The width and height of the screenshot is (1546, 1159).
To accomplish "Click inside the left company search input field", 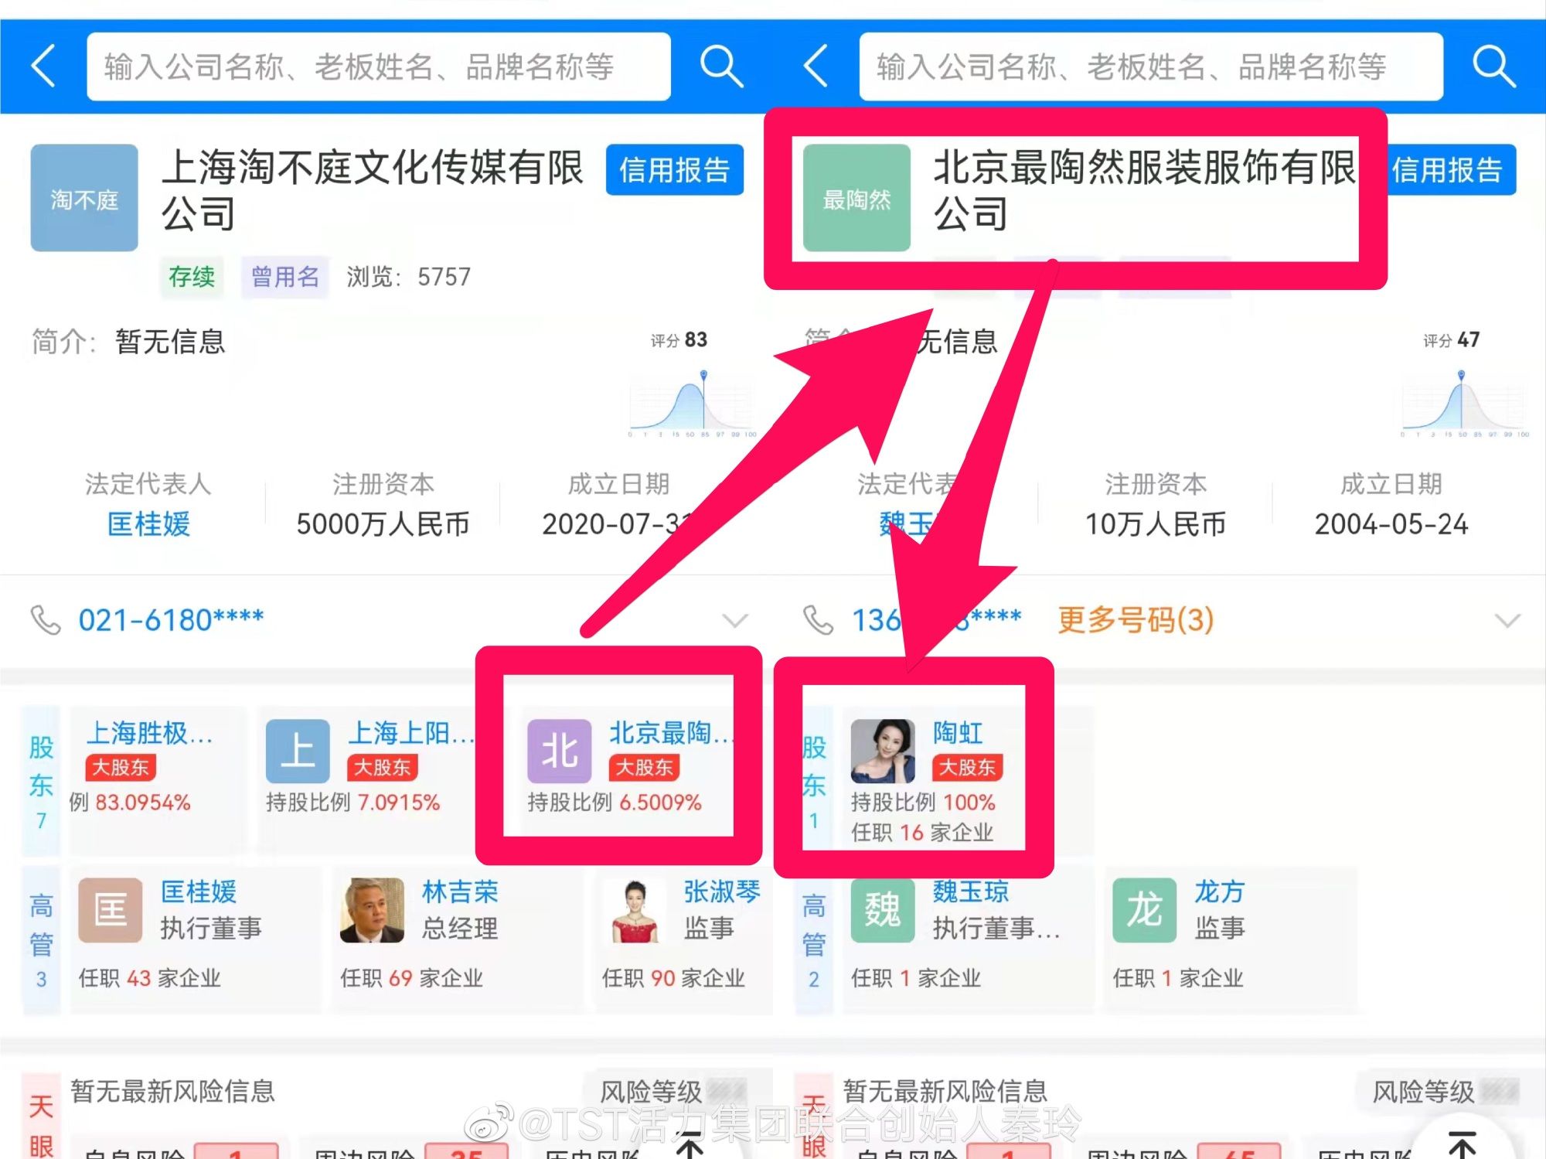I will click(379, 66).
